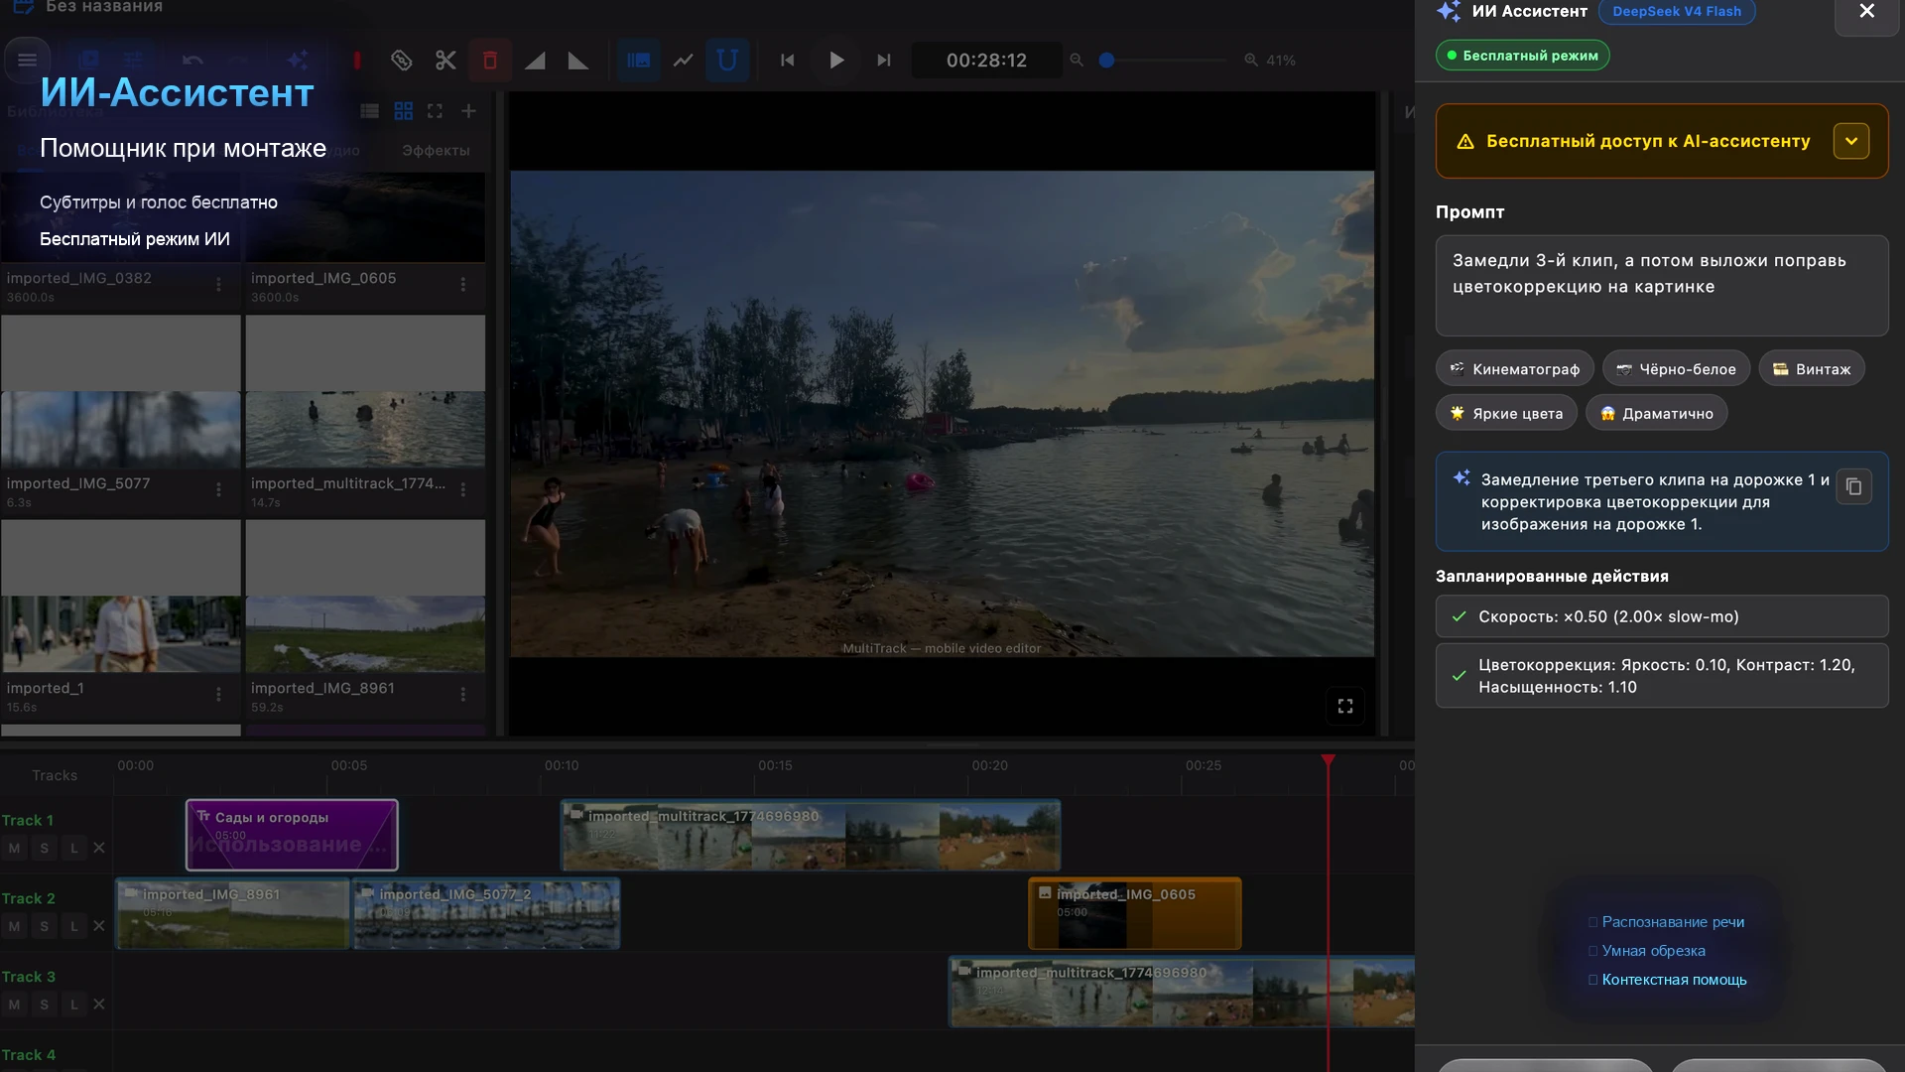Apply the Кинематограф preset

1515,369
